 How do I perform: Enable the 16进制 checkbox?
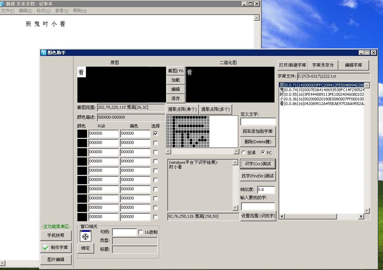pos(141,232)
